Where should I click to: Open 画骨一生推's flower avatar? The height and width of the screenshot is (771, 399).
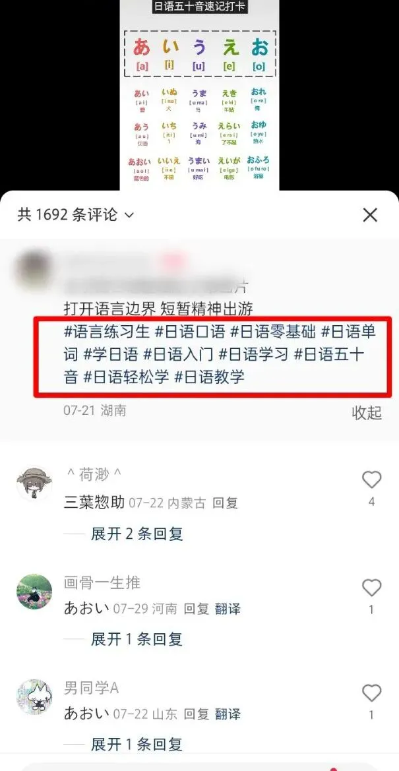coord(34,592)
